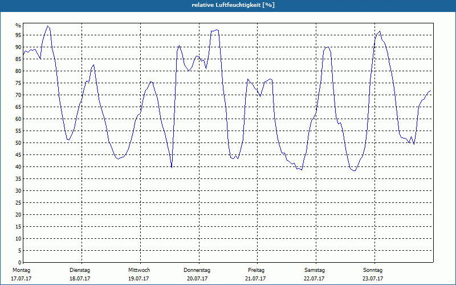
Task: Click the y-axis value 25
Action: point(18,203)
